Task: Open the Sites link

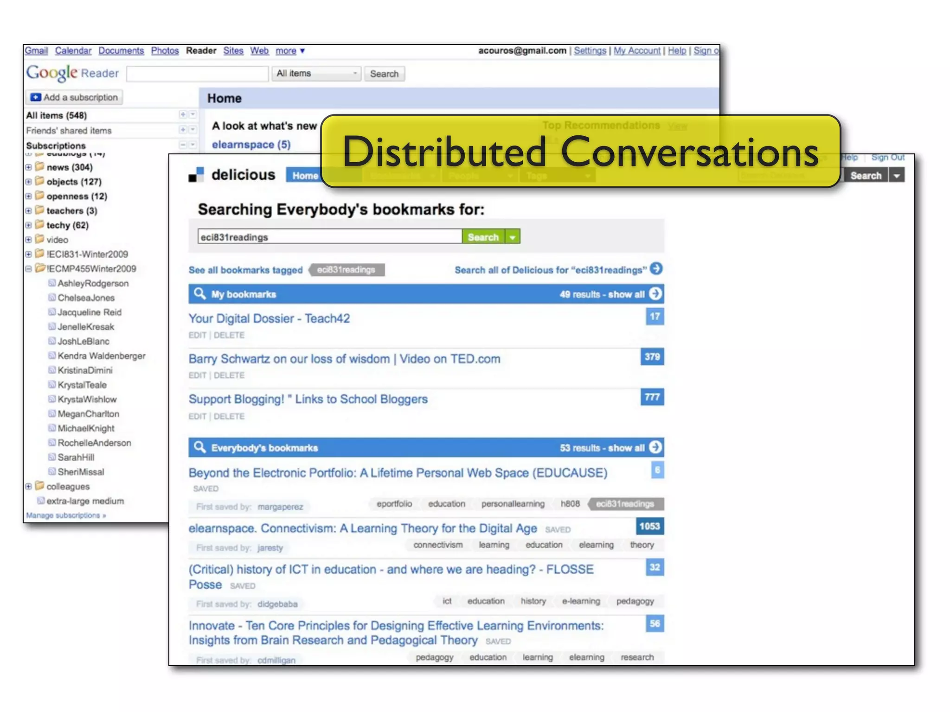Action: pyautogui.click(x=233, y=51)
